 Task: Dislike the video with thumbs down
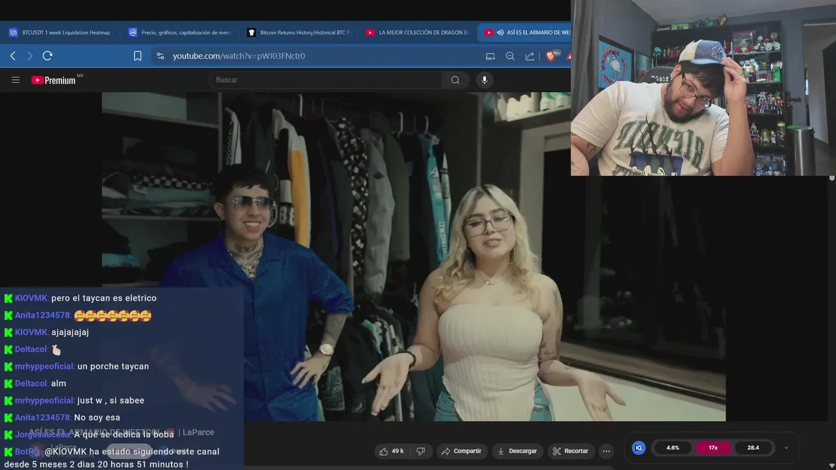point(421,451)
